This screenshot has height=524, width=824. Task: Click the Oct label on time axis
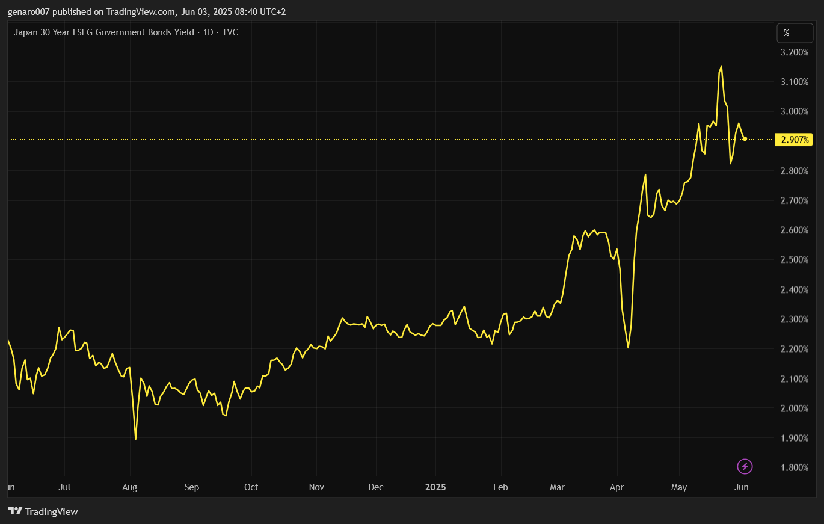pyautogui.click(x=251, y=487)
